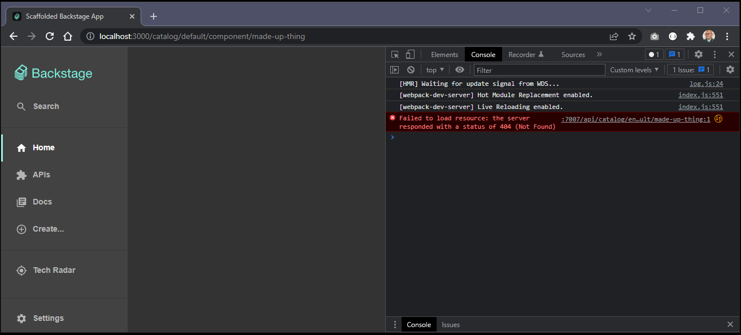Click the camera extension icon
741x335 pixels.
click(655, 36)
